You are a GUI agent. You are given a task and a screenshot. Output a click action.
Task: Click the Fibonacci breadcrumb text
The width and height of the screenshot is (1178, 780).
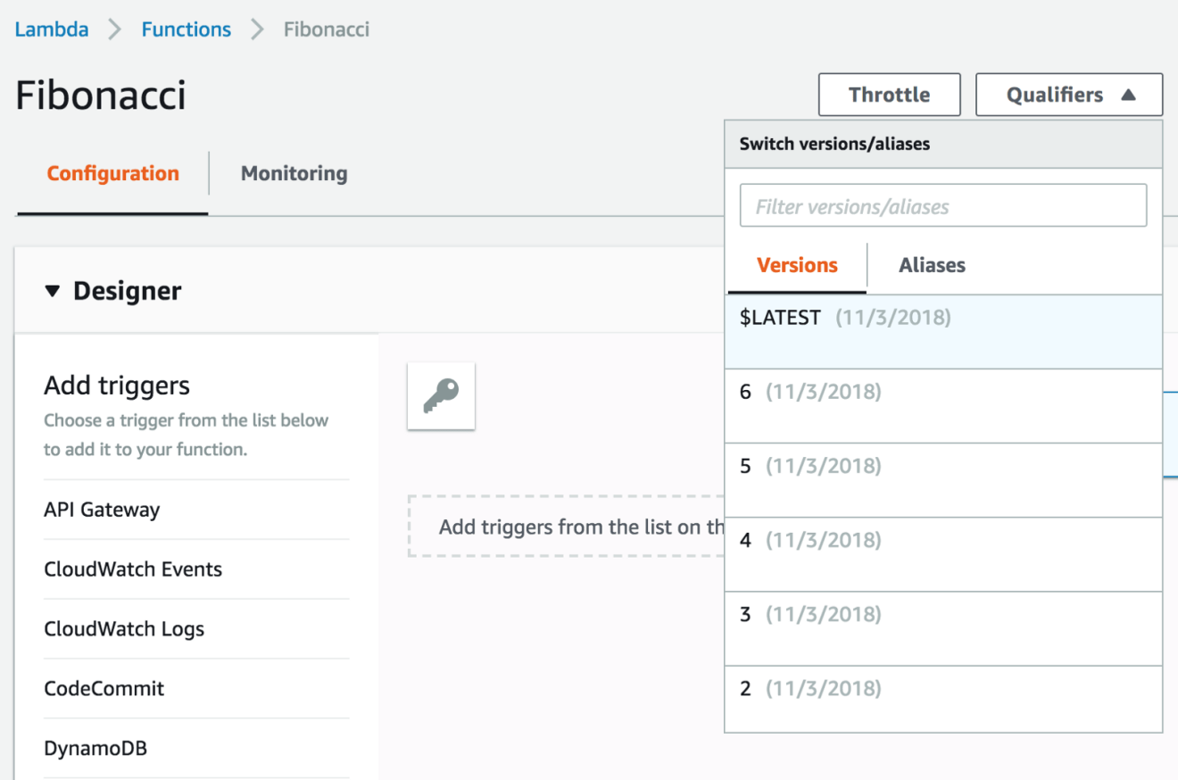(x=327, y=29)
